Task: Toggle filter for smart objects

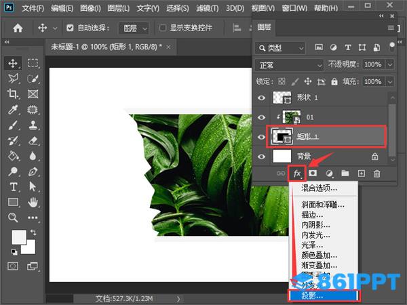Action: (x=376, y=47)
